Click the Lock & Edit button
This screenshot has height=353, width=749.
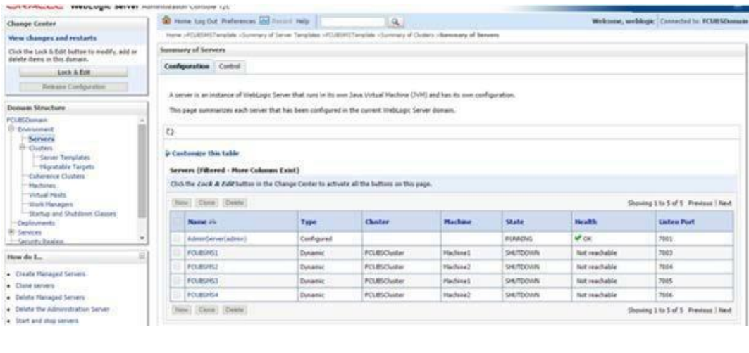73,72
